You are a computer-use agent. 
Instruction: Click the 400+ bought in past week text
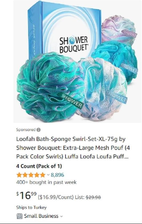click(46, 182)
